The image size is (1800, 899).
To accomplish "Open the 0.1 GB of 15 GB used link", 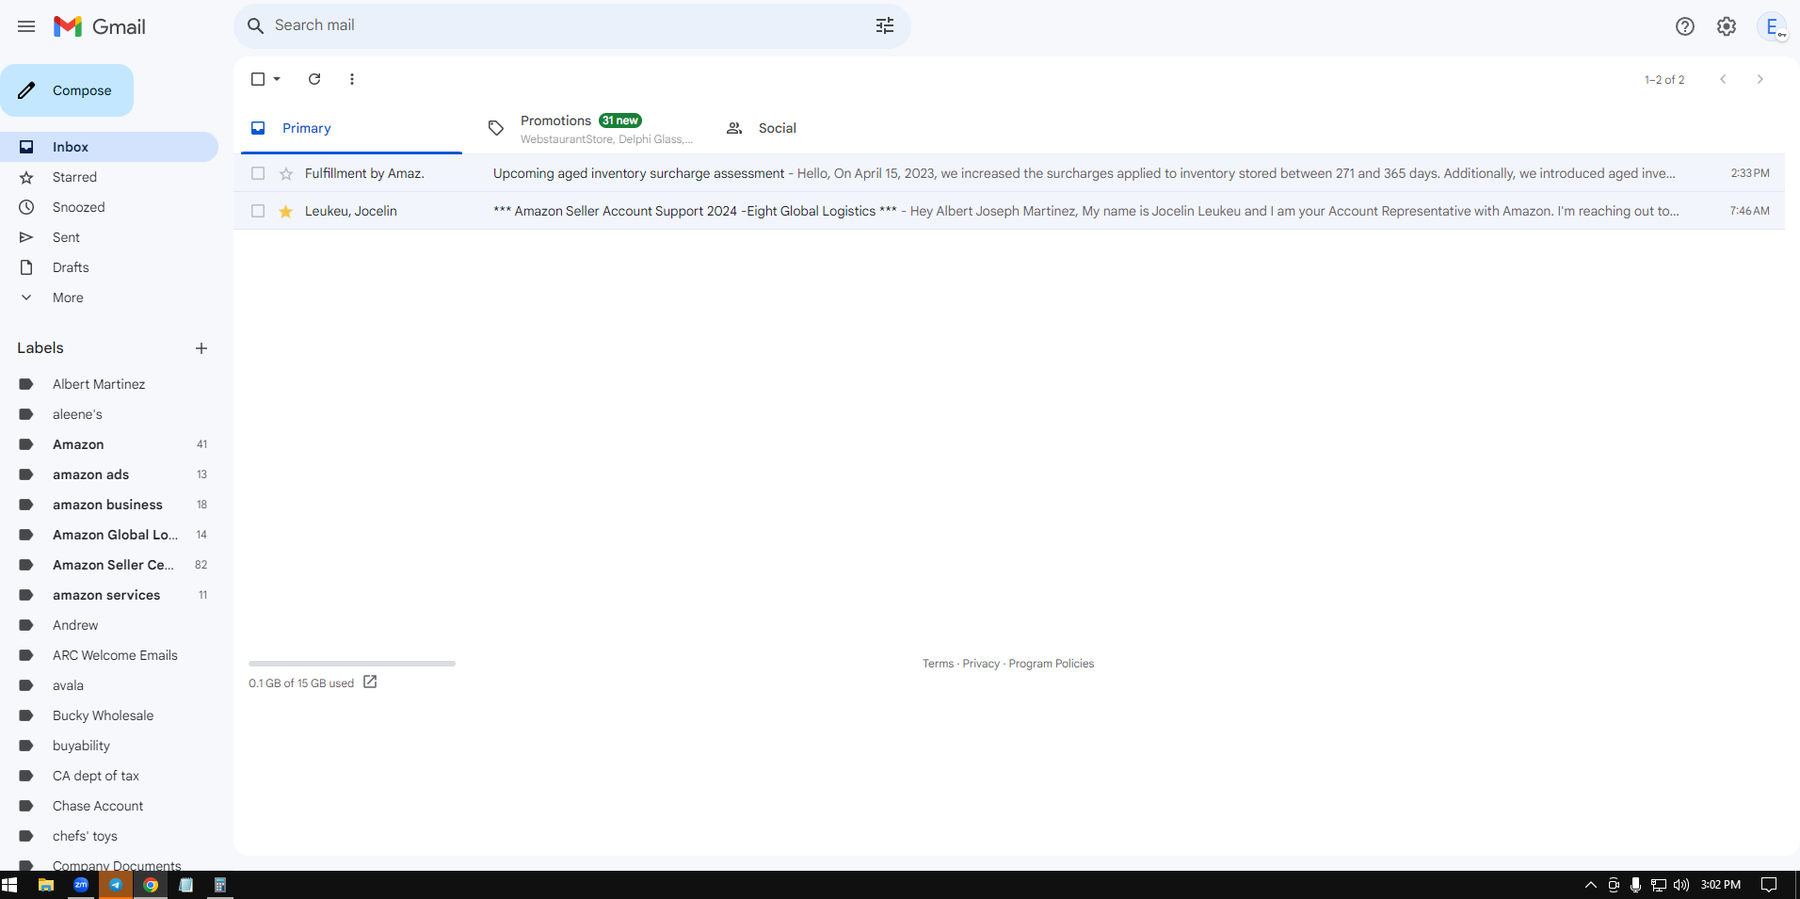I will (x=301, y=683).
